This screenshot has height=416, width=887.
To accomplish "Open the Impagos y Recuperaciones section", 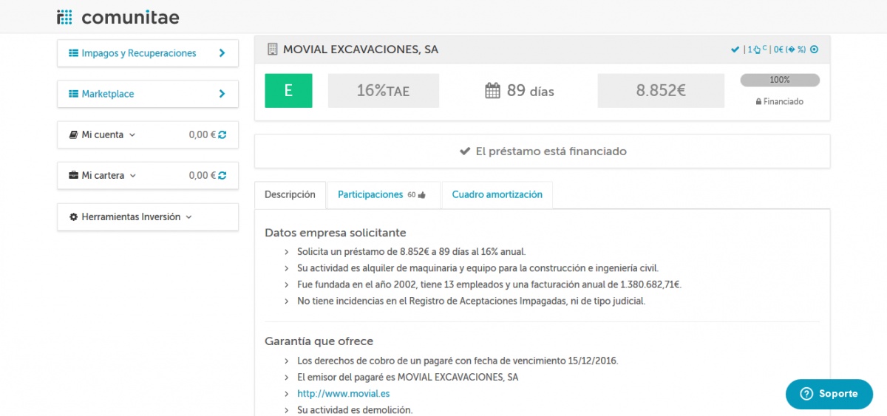I will tap(147, 53).
